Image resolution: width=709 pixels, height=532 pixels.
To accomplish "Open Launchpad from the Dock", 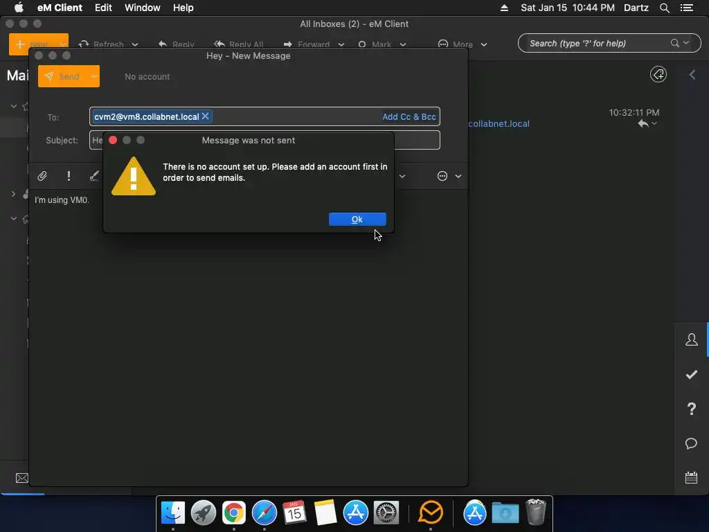I will [x=204, y=513].
